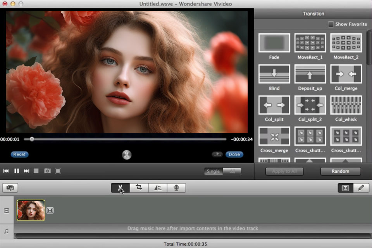Click the elapsed time 00:00:01 label
372x248 pixels.
pyautogui.click(x=10, y=139)
